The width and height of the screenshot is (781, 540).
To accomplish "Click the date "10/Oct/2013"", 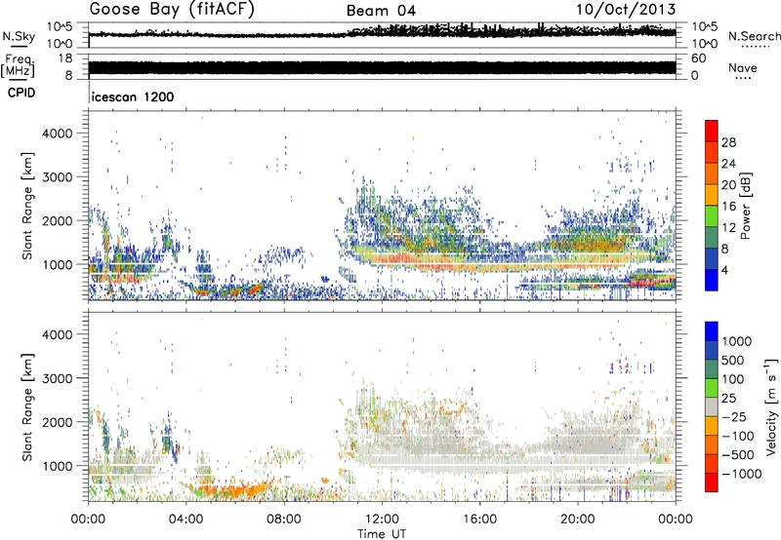I will pos(626,10).
